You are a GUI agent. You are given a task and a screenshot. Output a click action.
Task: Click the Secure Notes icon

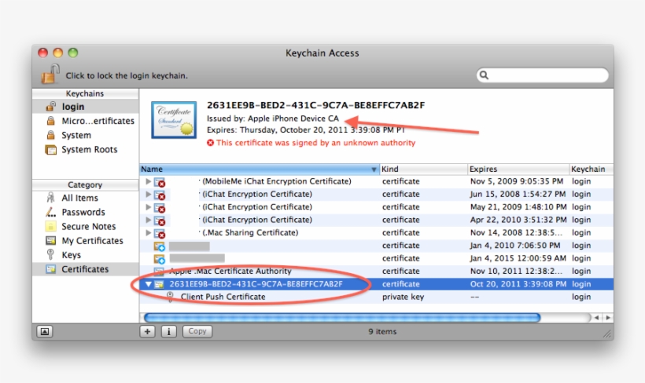click(x=50, y=226)
